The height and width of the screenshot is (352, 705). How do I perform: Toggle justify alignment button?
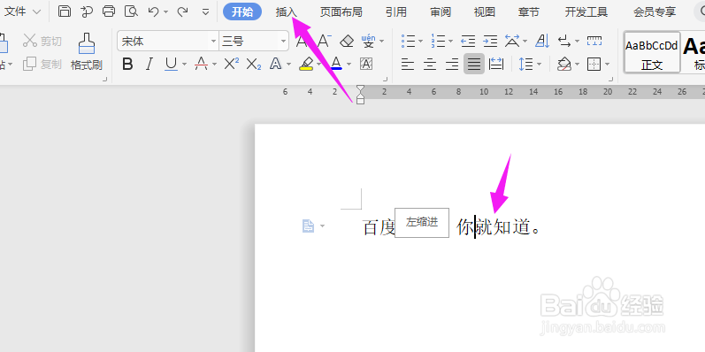click(x=474, y=64)
